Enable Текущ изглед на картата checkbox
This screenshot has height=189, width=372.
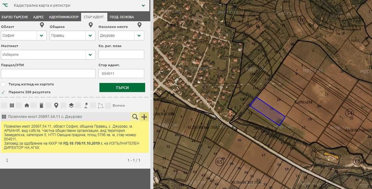point(3,84)
